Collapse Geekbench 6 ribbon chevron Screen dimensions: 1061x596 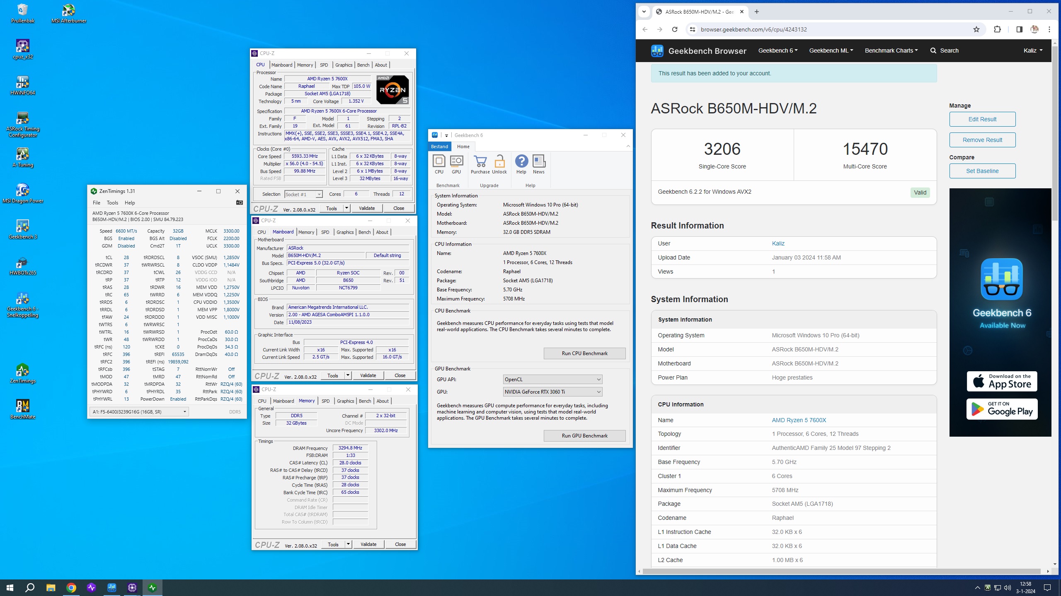(x=628, y=147)
